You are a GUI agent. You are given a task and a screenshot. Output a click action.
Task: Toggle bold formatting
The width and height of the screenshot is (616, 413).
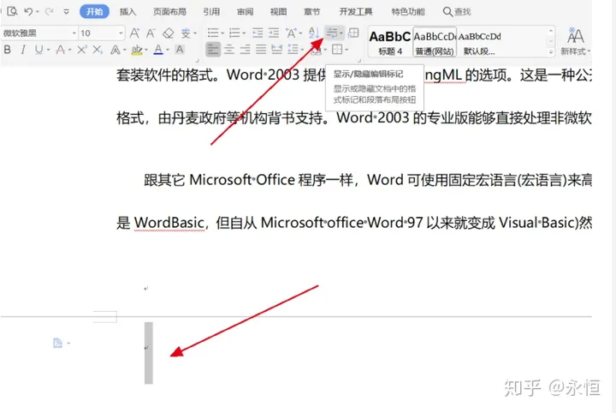tap(8, 51)
